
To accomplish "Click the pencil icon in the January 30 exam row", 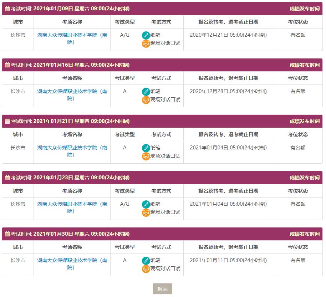I will tap(146, 261).
